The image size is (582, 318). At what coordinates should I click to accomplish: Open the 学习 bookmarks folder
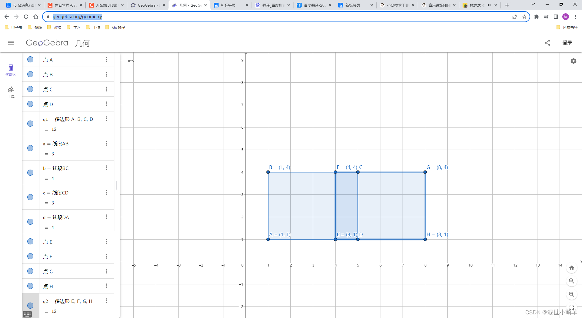pyautogui.click(x=74, y=27)
